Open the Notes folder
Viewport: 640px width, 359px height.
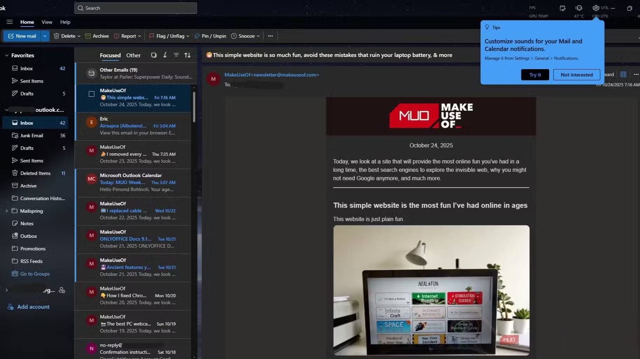(35, 224)
